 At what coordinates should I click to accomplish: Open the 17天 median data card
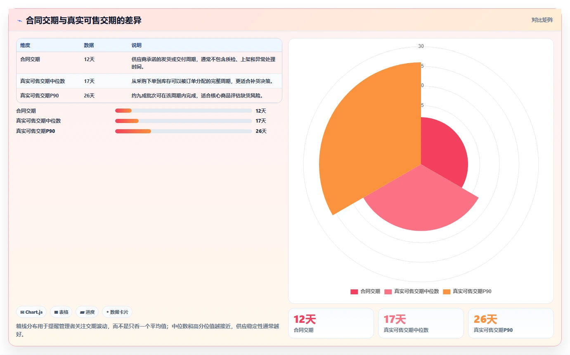click(x=421, y=323)
